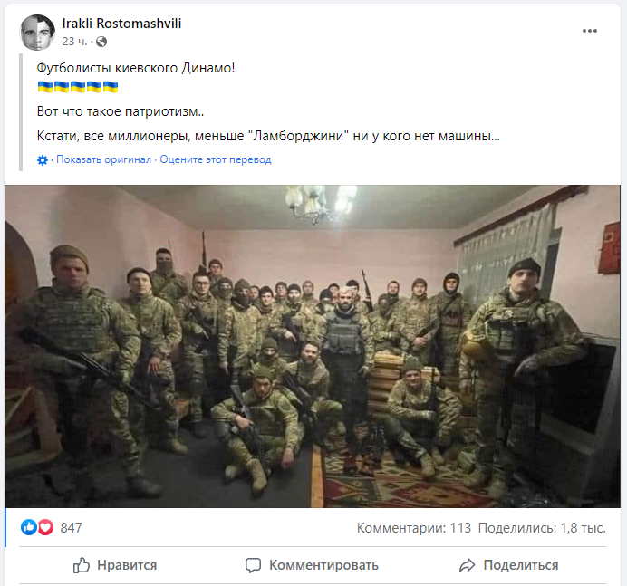This screenshot has height=586, width=627.
Task: Open the three-dot post options menu
Action: (590, 31)
